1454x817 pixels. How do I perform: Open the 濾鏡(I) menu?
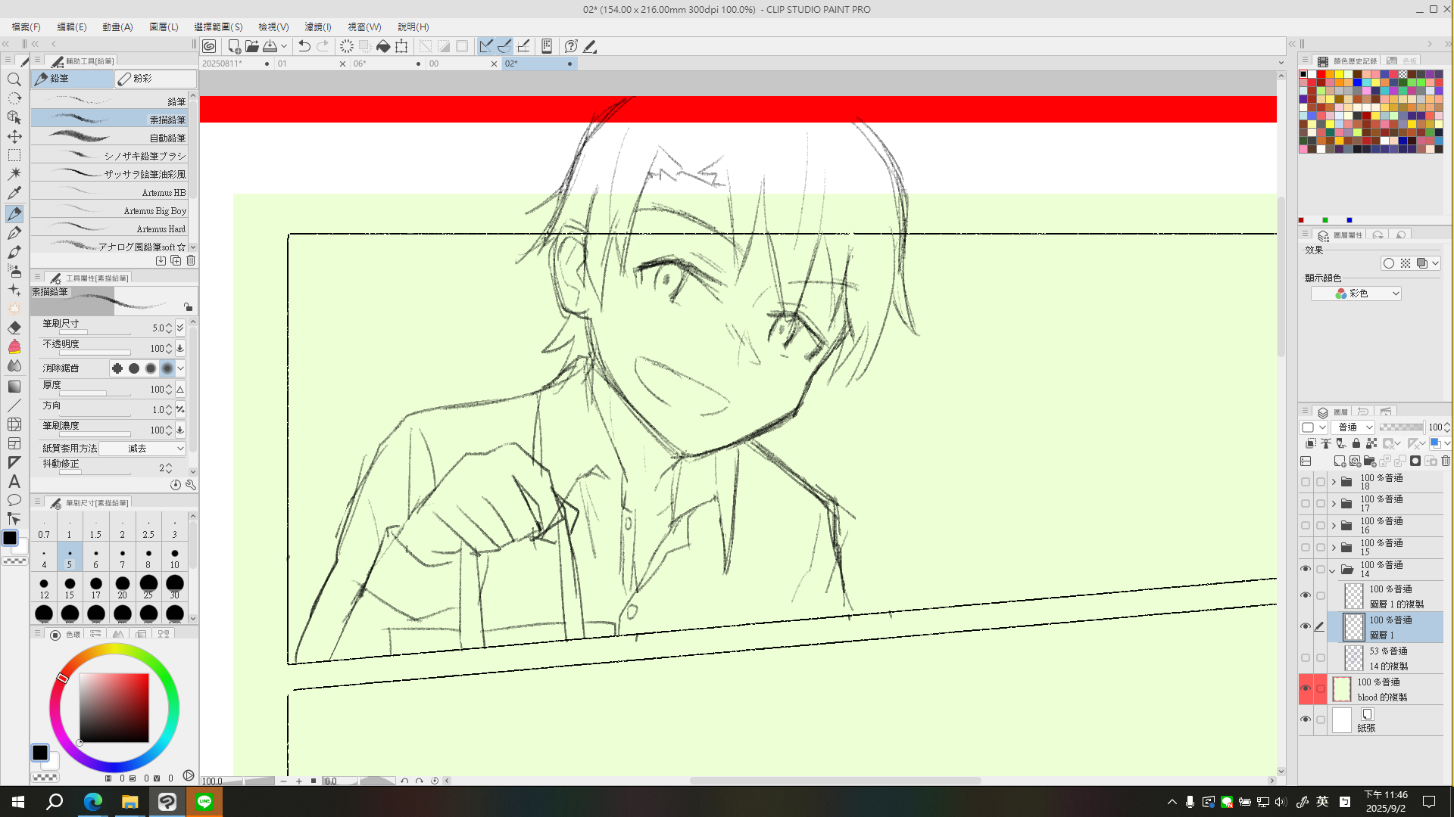317,26
